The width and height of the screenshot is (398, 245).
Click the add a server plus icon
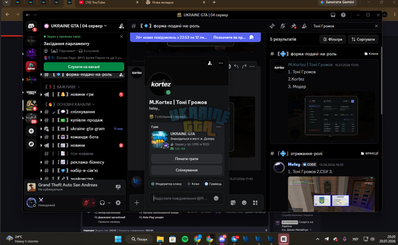pyautogui.click(x=31, y=131)
